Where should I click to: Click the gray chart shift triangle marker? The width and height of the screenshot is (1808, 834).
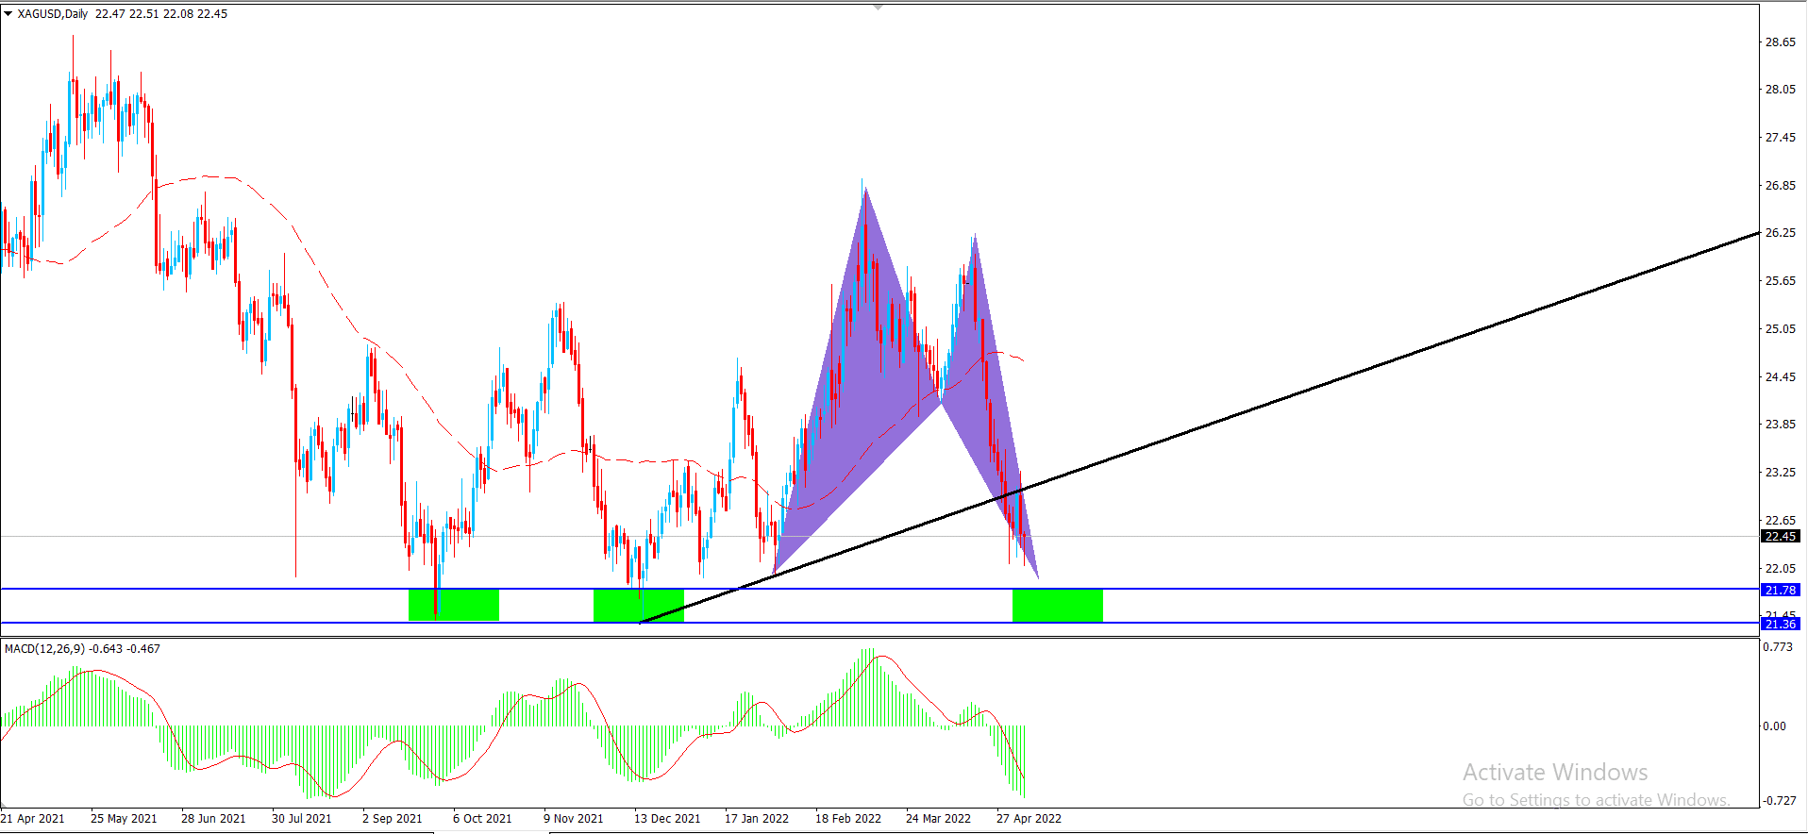pos(879,8)
